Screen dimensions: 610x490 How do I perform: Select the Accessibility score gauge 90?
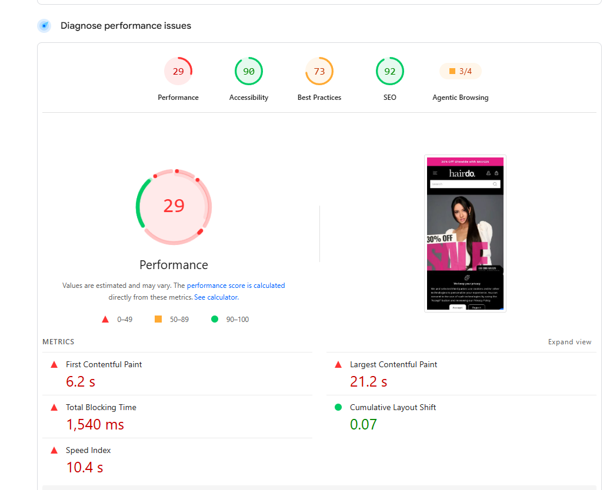point(249,71)
